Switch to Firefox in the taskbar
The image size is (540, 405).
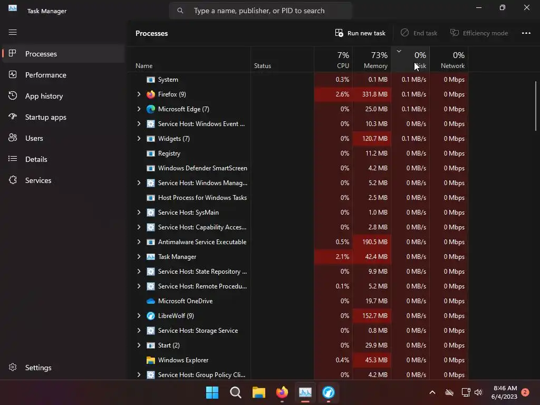[x=282, y=392]
